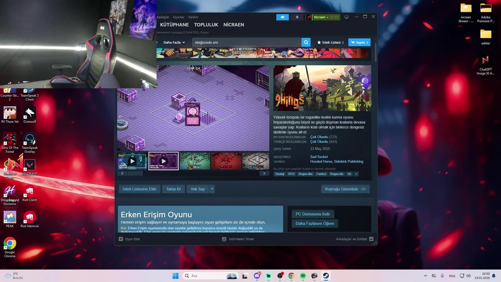This screenshot has height=282, width=501.
Task: Open Adobe Premiere Pro desktop shortcut
Action: click(486, 13)
